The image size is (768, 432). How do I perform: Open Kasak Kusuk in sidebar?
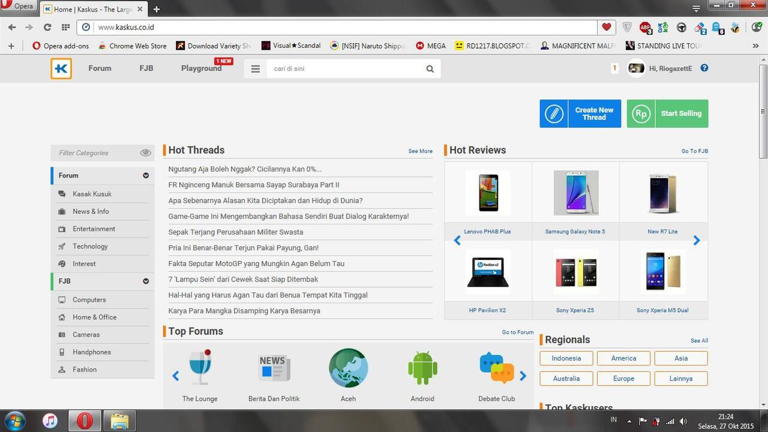click(92, 194)
